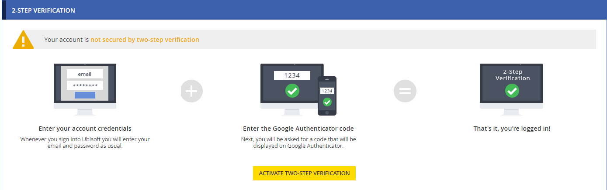Click the 1234 code box on the monitor

click(x=292, y=75)
